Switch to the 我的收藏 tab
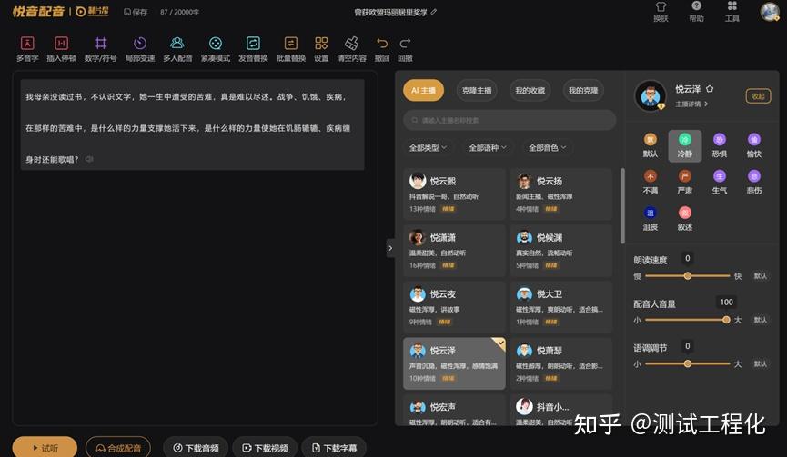 [x=530, y=91]
